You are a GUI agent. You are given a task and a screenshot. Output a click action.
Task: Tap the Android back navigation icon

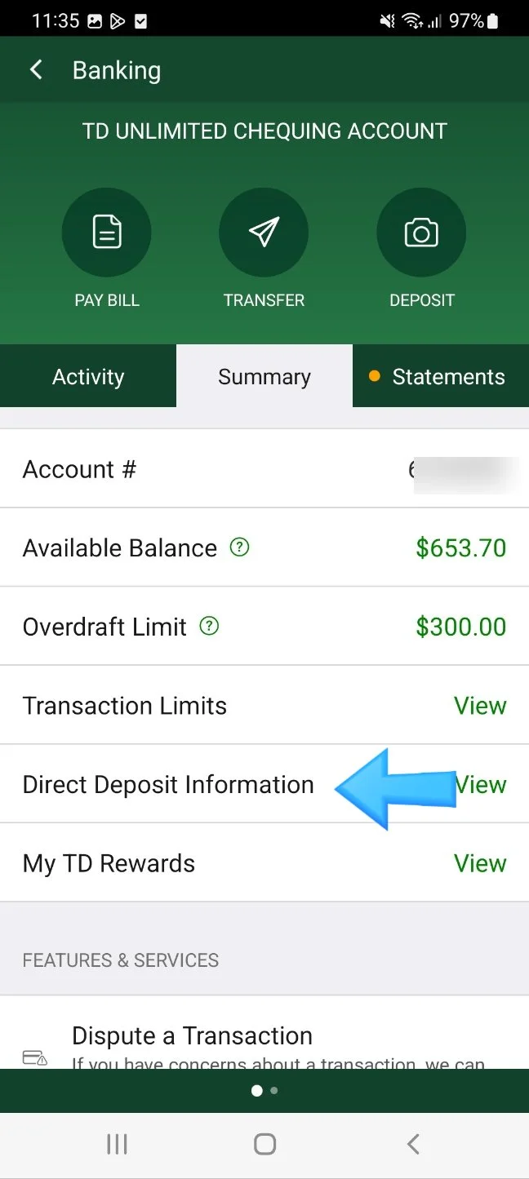[413, 1145]
